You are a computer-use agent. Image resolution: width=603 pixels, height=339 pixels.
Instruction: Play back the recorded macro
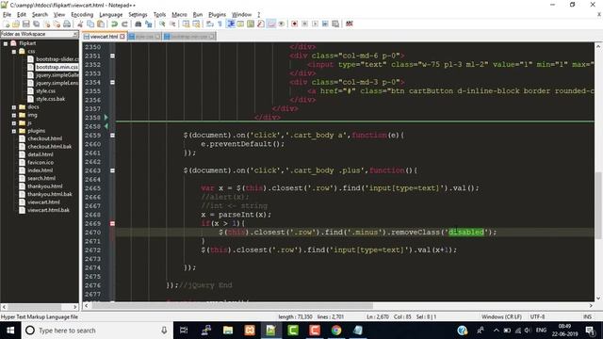(315, 24)
